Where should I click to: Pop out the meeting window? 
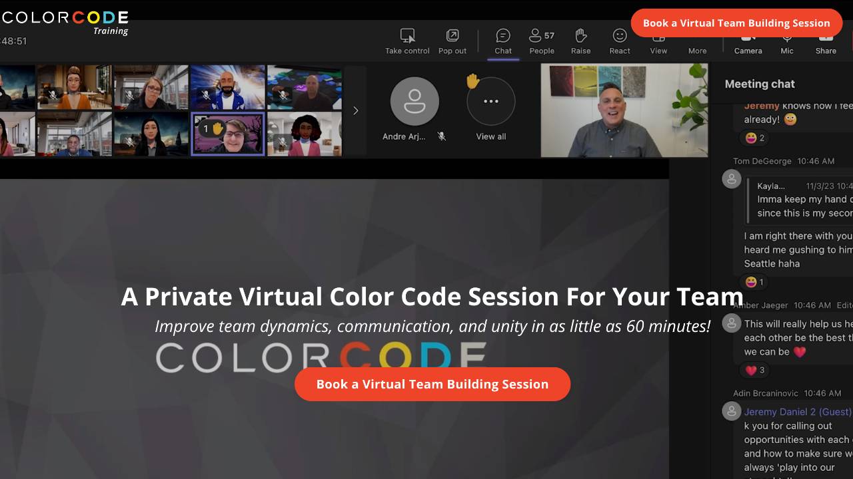452,41
